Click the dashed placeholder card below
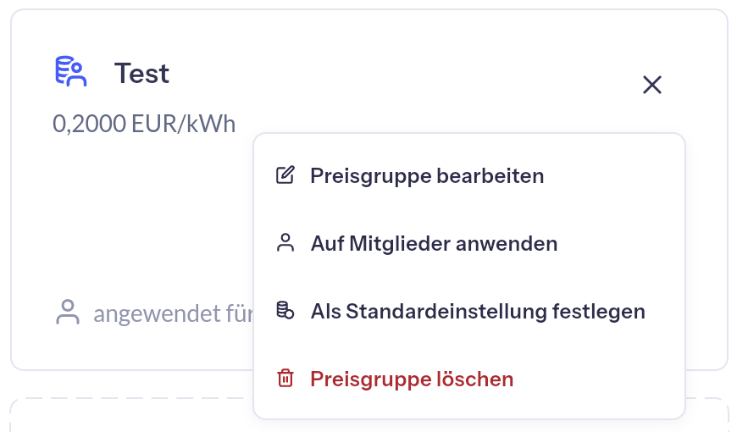The image size is (737, 432). pos(127,415)
